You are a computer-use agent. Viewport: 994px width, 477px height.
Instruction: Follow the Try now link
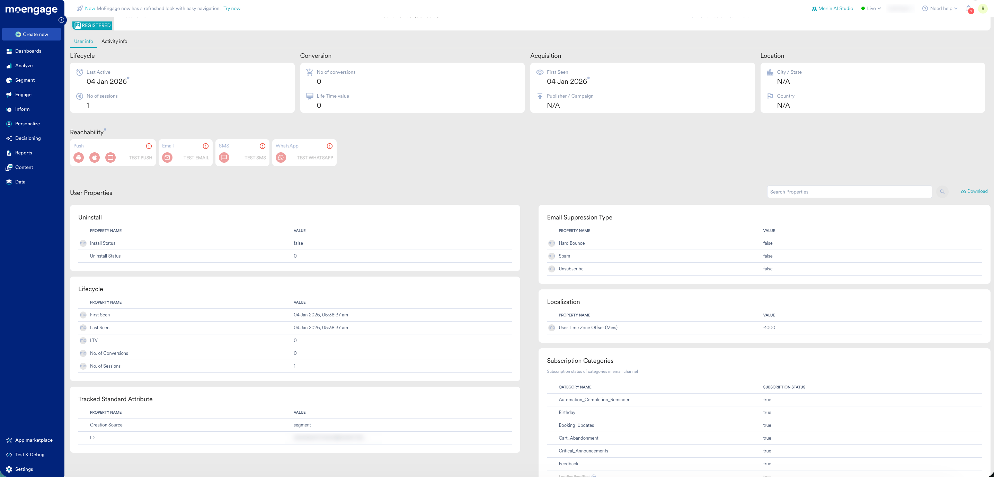point(232,9)
